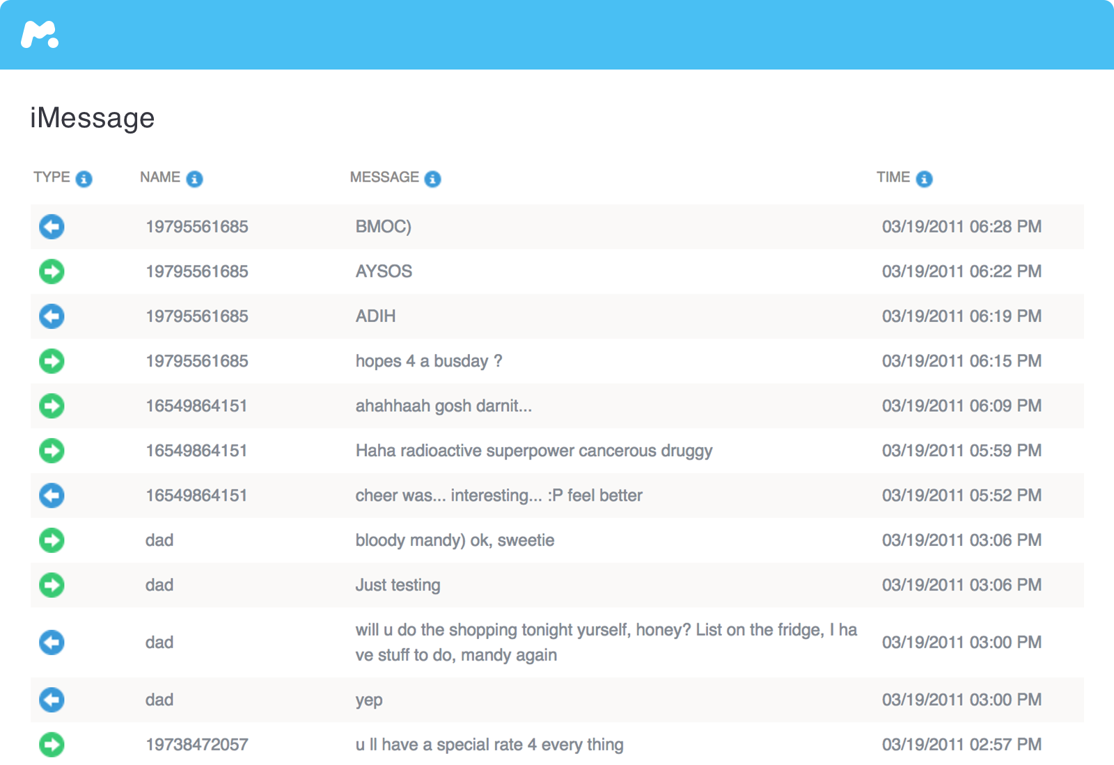The height and width of the screenshot is (765, 1114).
Task: Select message 'hopes 4 a busday ?'
Action: click(x=429, y=362)
